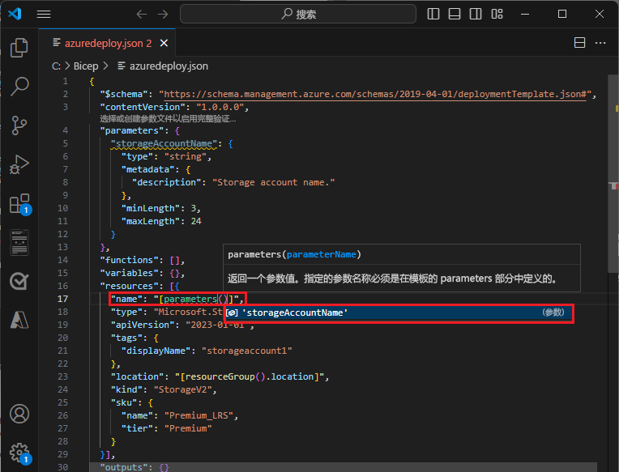Click the C: breadcrumb segment

click(56, 66)
